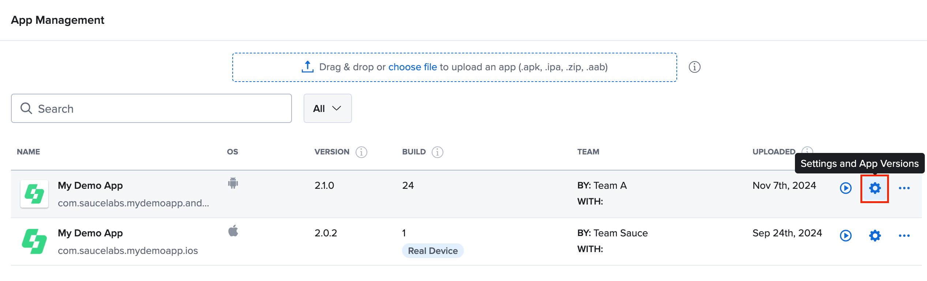Start test for iOS My Demo App
The image size is (927, 281).
(x=845, y=236)
